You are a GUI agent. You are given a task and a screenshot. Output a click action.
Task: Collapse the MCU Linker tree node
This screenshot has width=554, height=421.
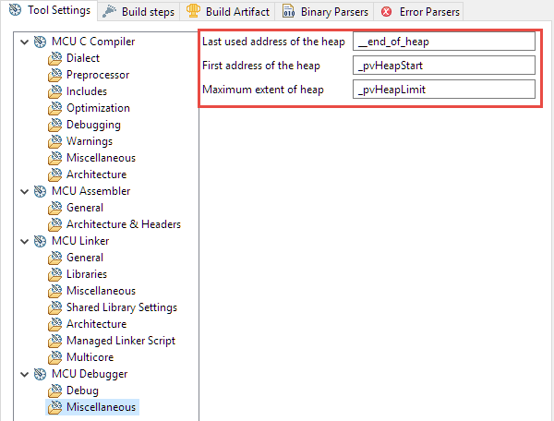pos(23,241)
